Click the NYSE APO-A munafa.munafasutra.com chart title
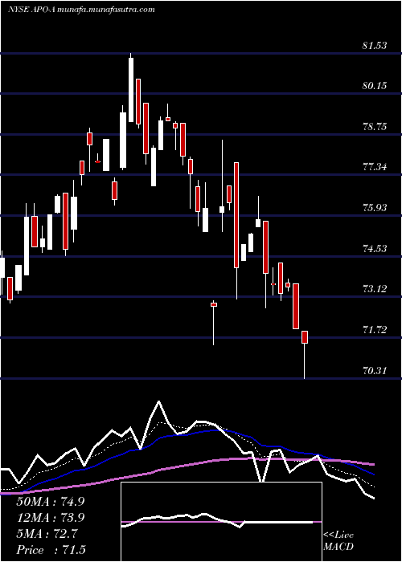 tap(81, 10)
